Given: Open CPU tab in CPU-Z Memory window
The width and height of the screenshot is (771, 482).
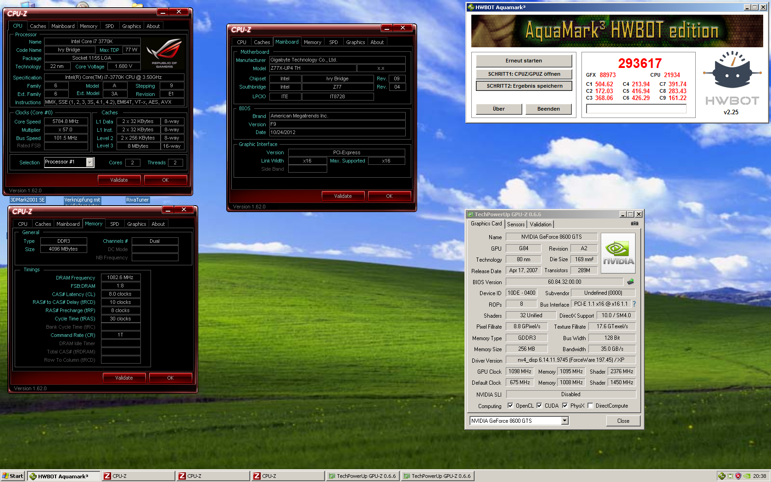Looking at the screenshot, I should tap(23, 224).
